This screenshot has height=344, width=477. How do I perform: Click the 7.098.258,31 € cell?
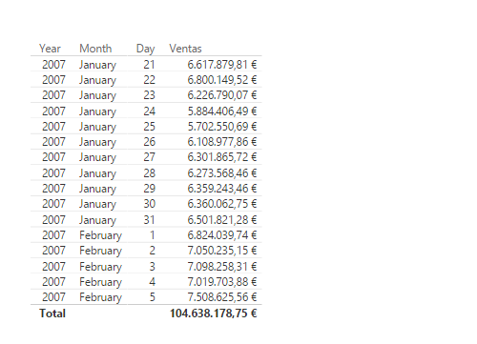(x=222, y=267)
